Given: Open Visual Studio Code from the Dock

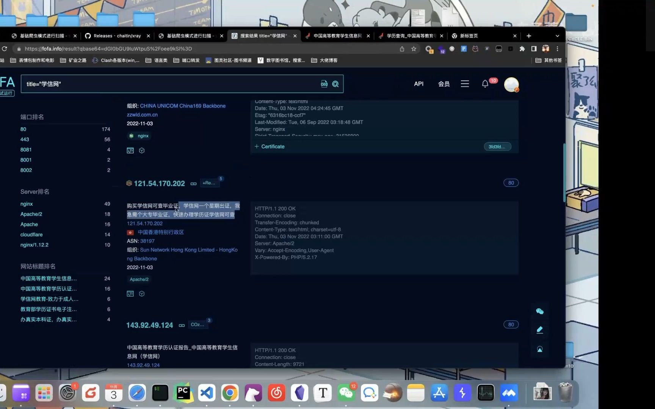Looking at the screenshot, I should [207, 393].
